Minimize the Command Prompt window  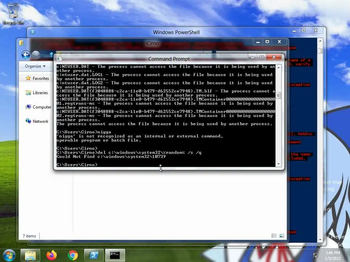[253, 57]
